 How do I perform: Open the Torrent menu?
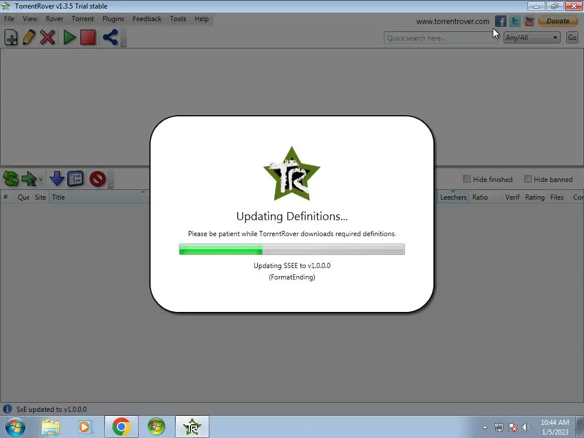click(83, 19)
